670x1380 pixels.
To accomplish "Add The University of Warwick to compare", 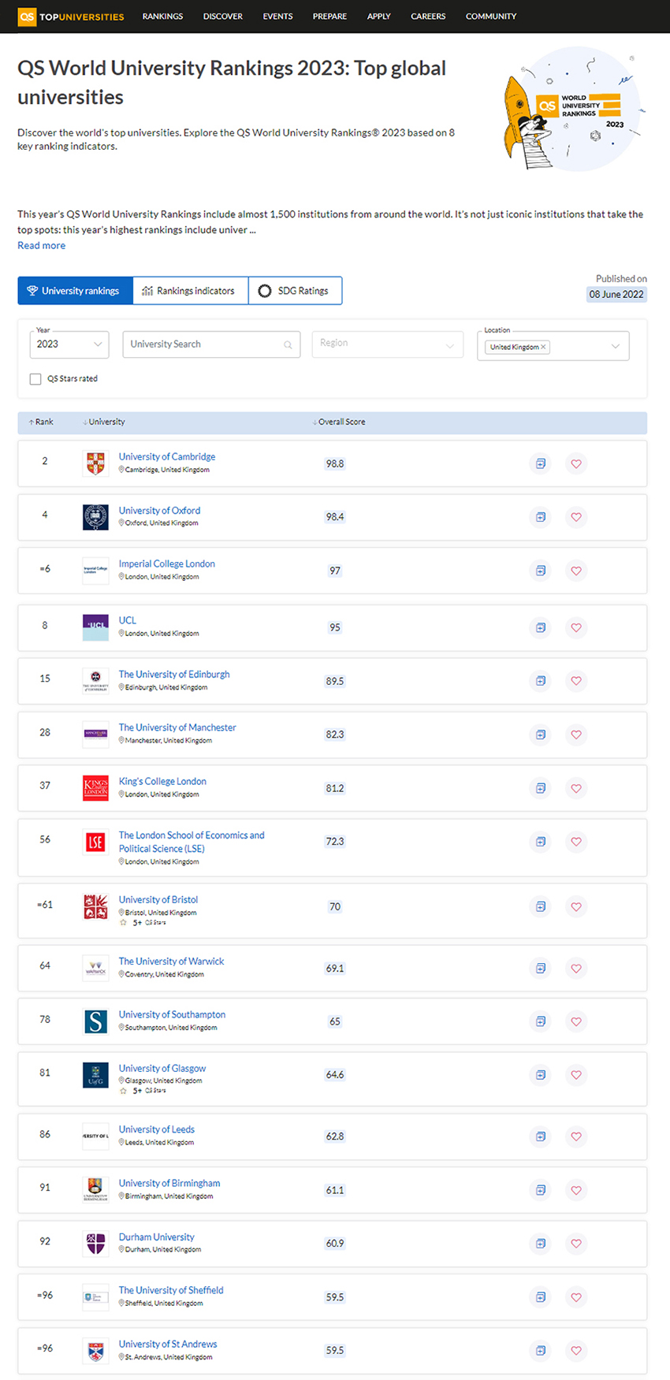I will tap(541, 968).
